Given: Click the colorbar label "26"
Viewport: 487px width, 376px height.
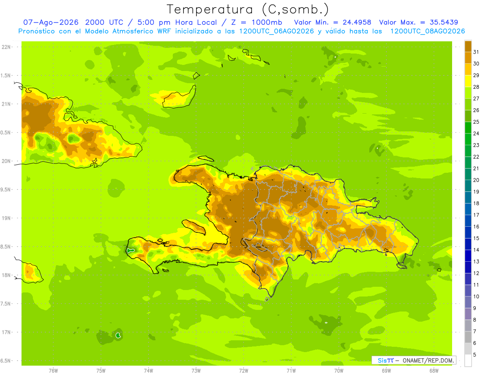Looking at the screenshot, I should pos(476,110).
